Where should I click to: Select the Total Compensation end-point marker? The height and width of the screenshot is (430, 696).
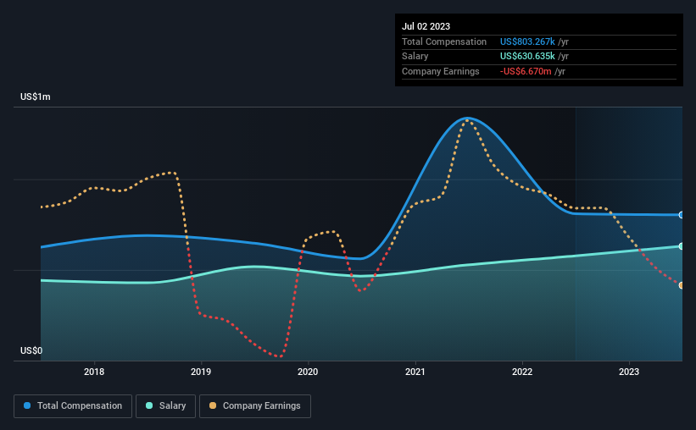coord(682,215)
